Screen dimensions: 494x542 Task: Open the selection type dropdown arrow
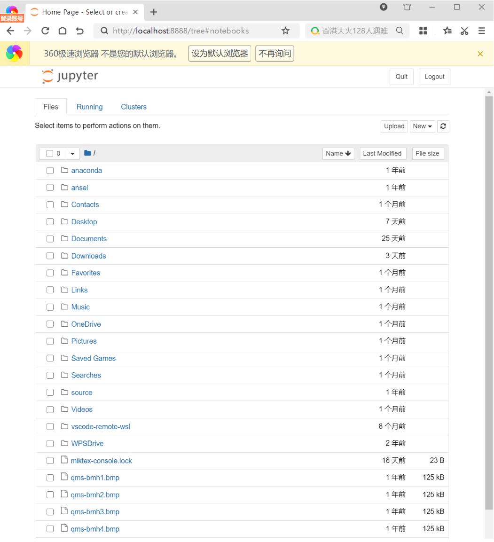point(72,153)
